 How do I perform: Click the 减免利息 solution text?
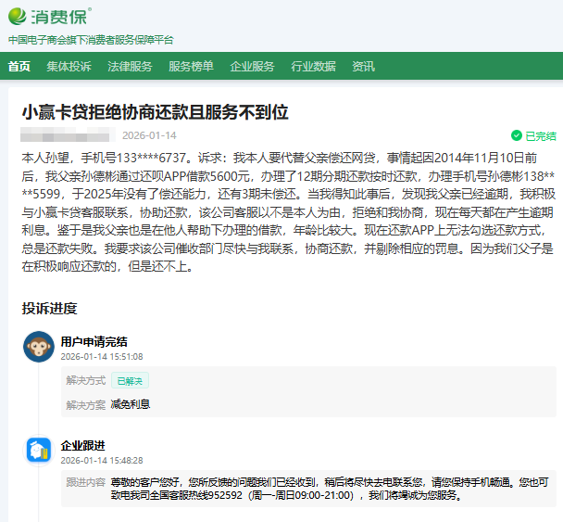click(x=131, y=404)
